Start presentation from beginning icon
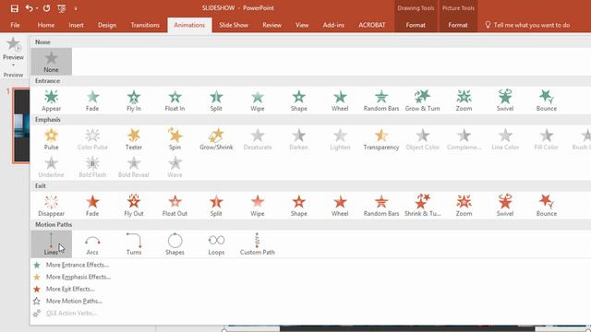The height and width of the screenshot is (332, 591). point(62,8)
